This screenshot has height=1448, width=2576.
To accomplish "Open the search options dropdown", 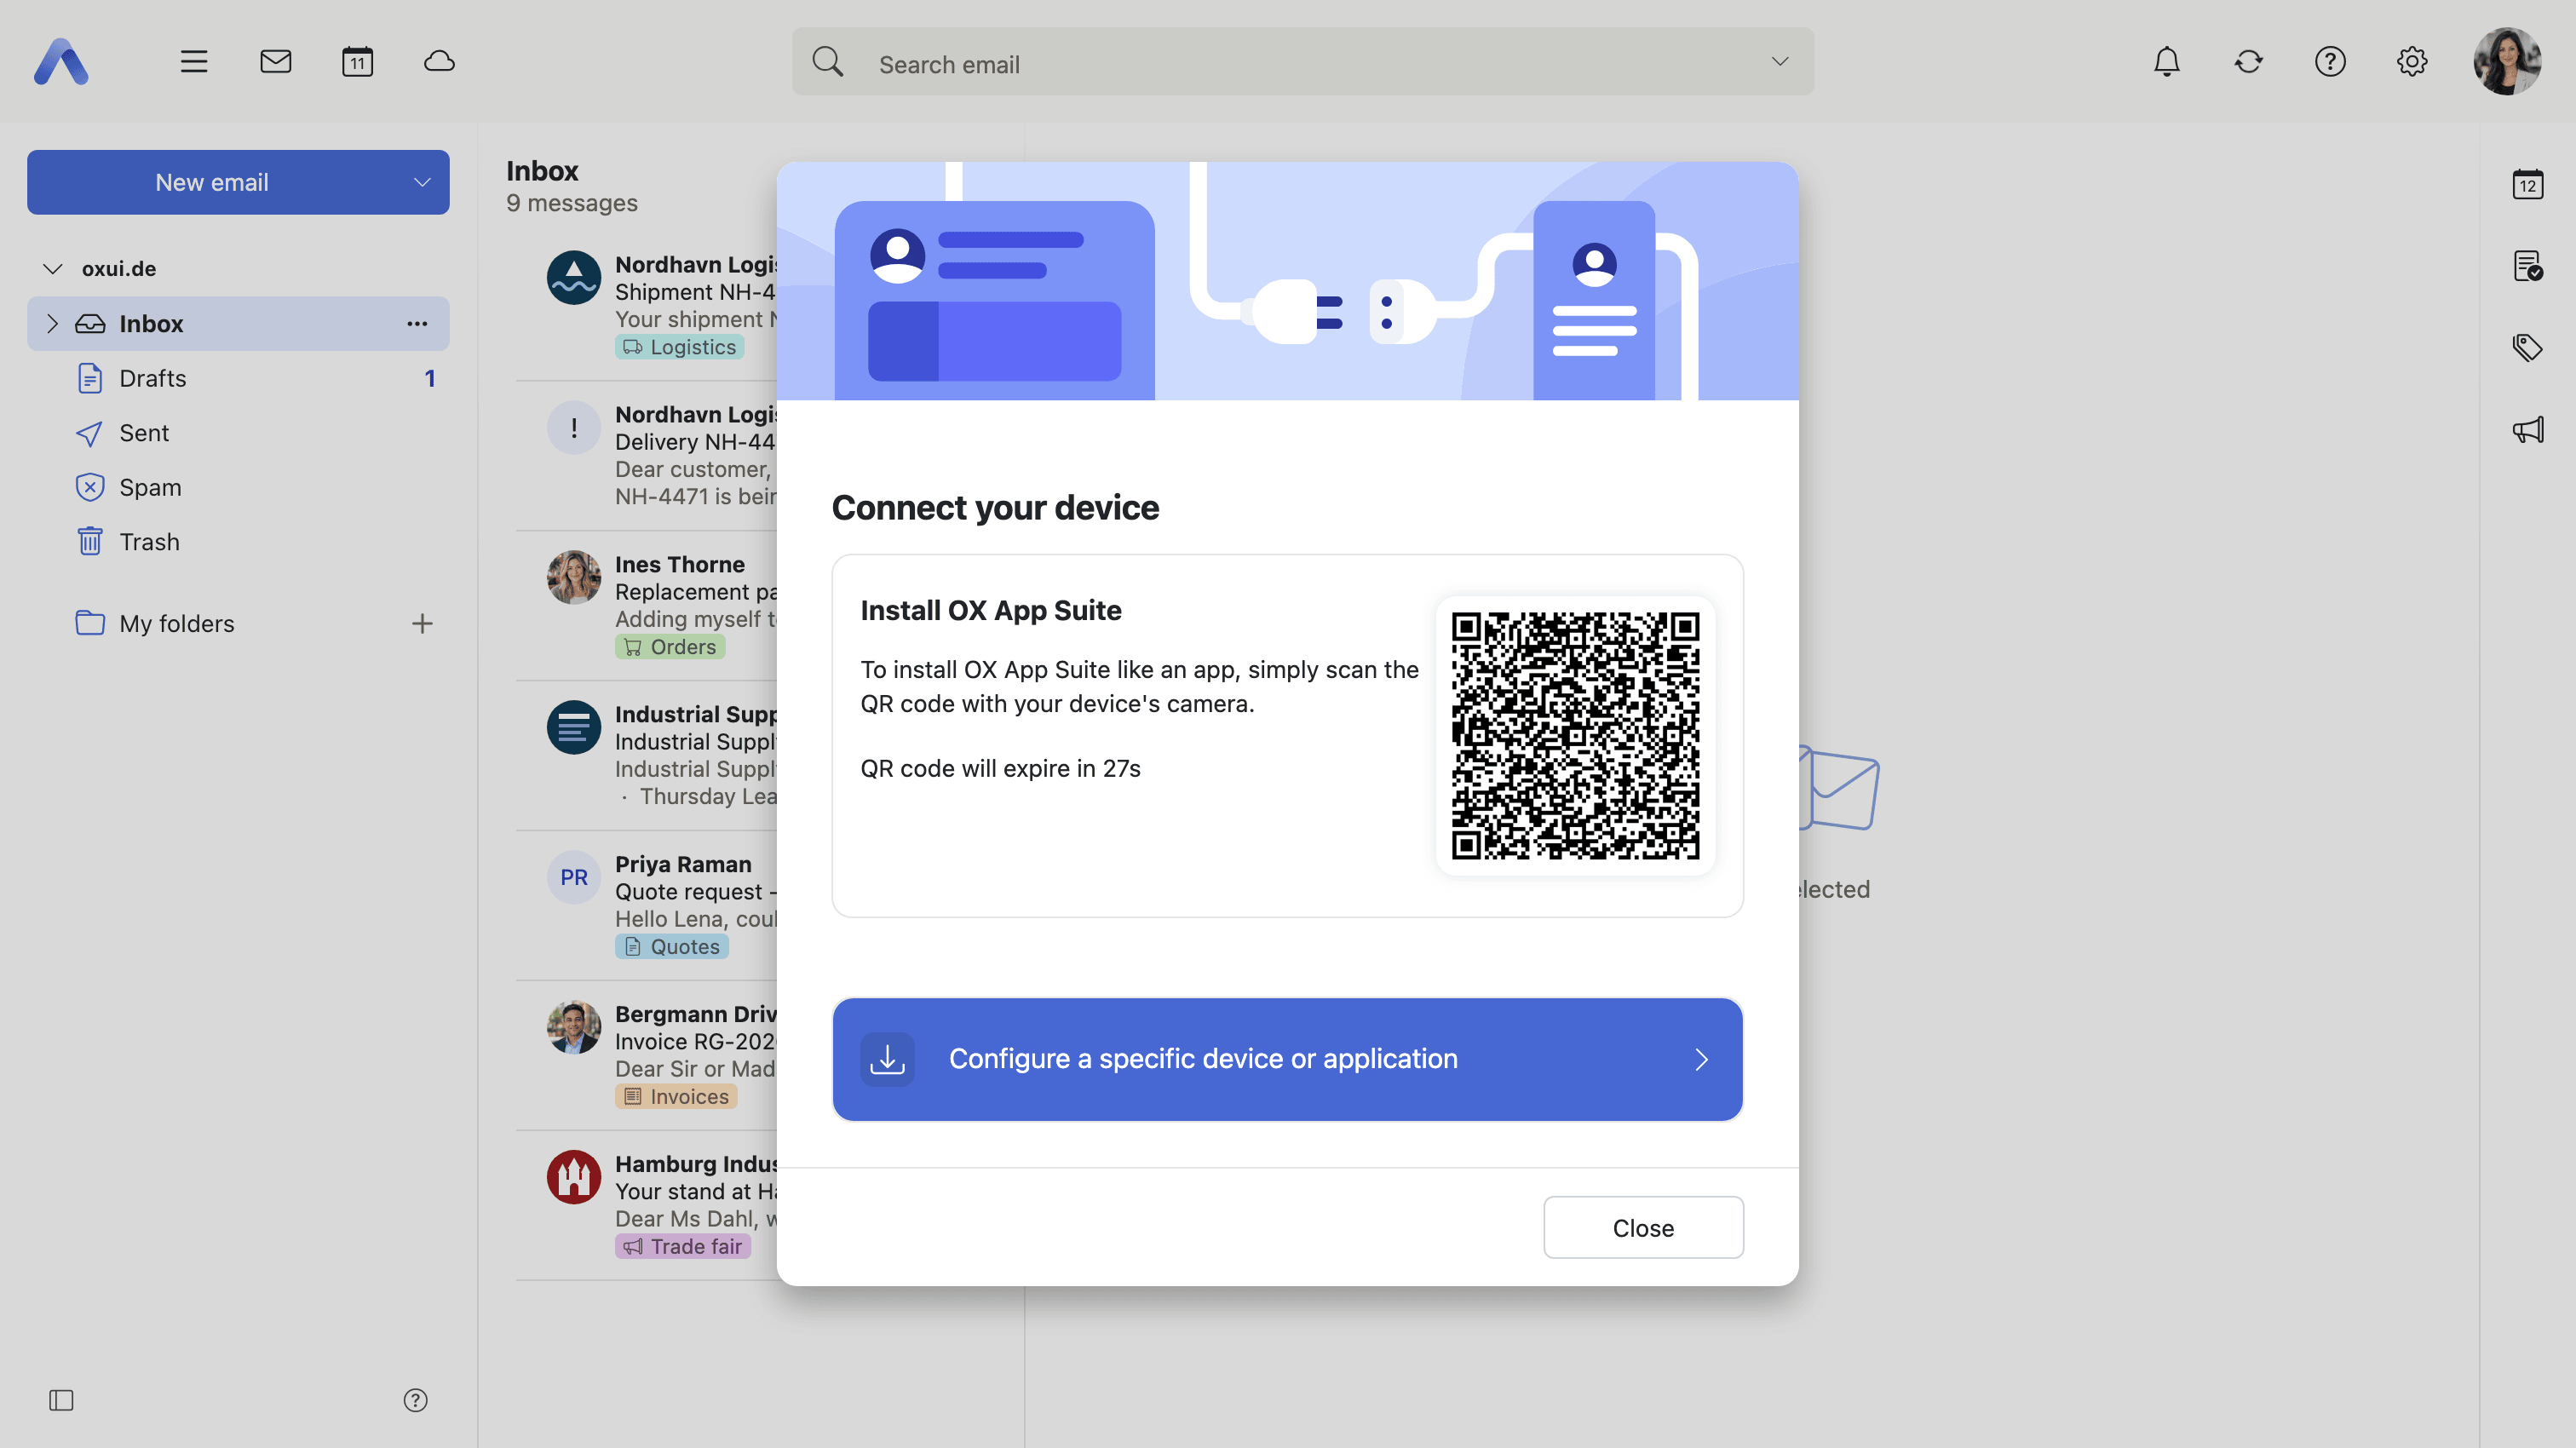I will [1780, 62].
